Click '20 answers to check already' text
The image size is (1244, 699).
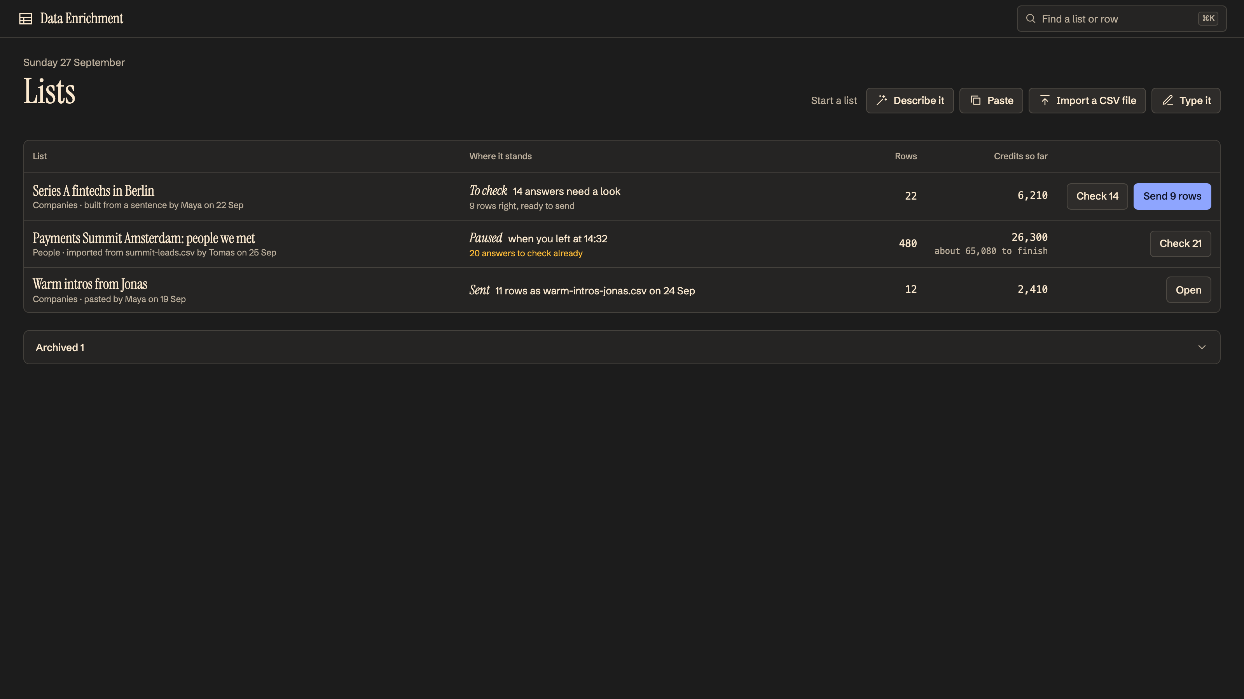(526, 253)
